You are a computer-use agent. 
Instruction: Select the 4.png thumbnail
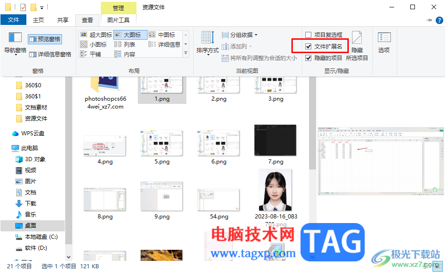point(105,145)
